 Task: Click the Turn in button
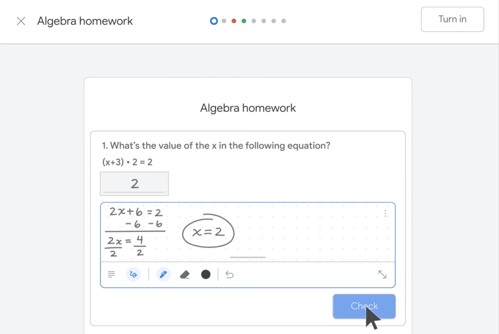click(452, 19)
